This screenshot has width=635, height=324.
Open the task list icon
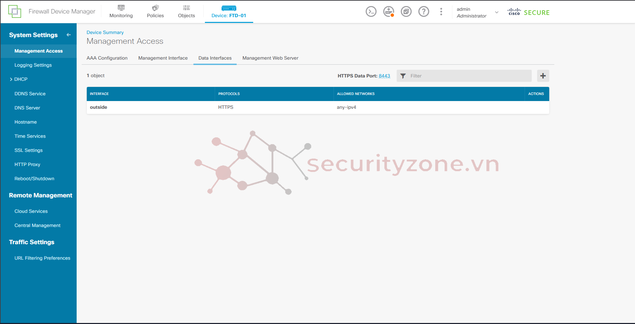[x=406, y=12]
